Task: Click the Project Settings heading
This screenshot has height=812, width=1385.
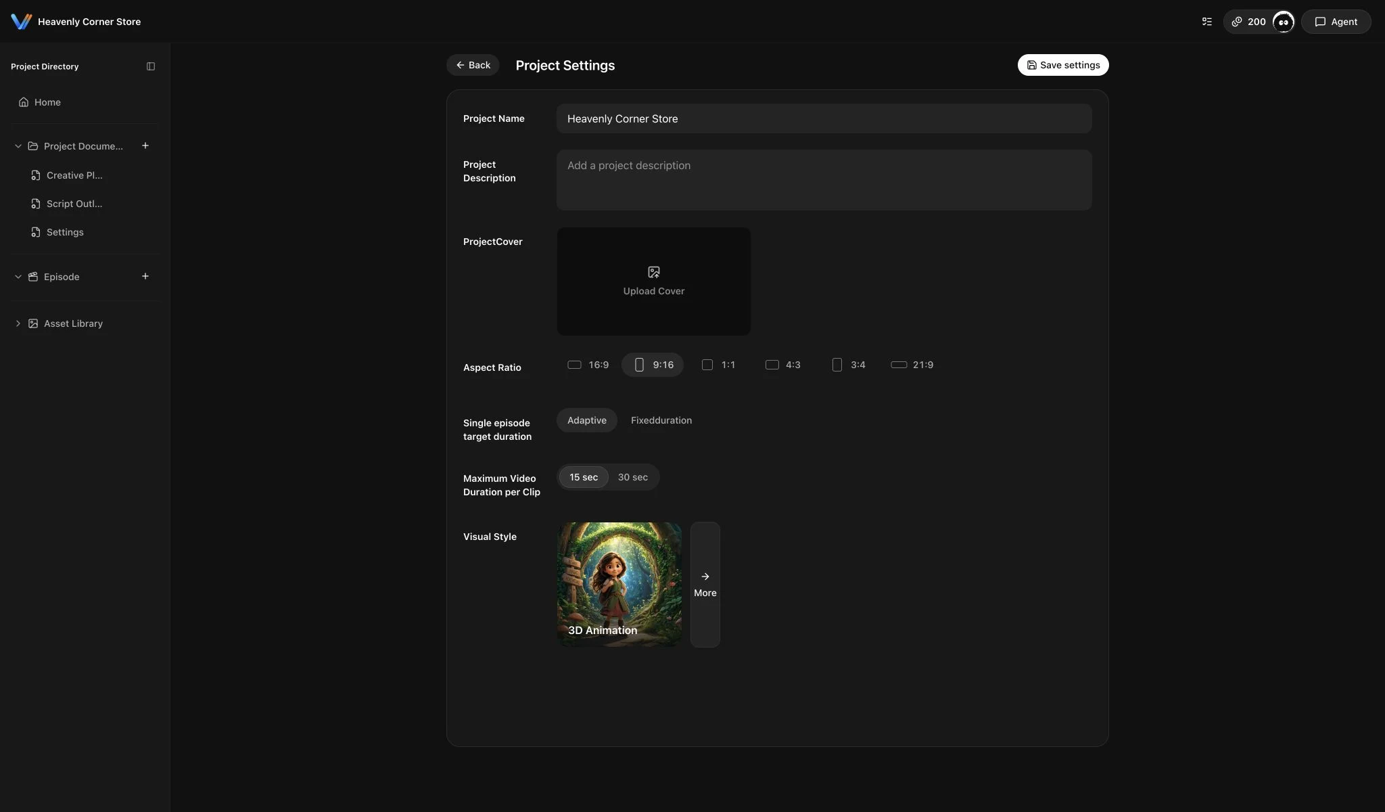Action: (565, 65)
